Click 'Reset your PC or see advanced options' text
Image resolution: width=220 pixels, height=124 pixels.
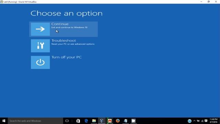(73, 44)
